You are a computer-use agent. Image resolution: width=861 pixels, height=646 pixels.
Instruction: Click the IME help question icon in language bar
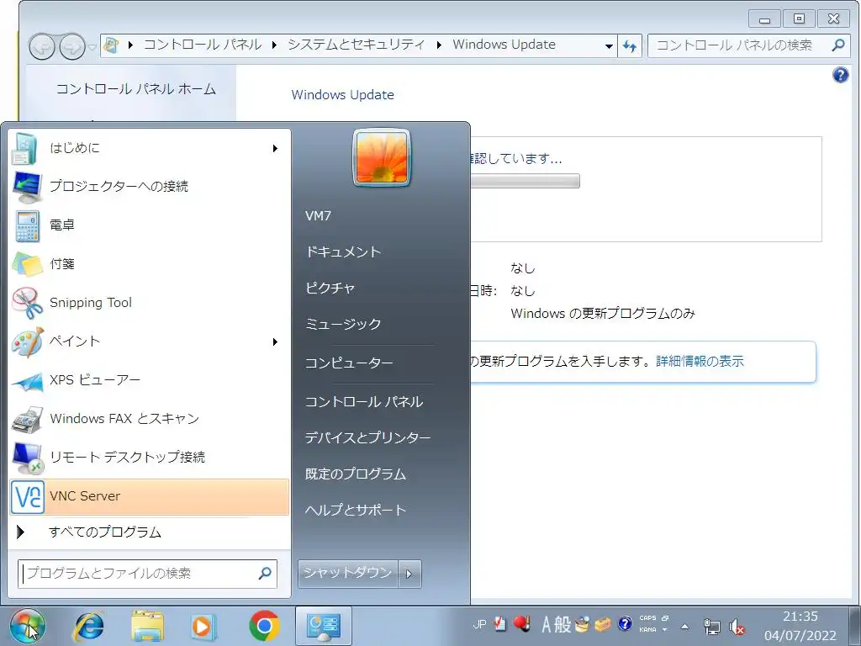tap(625, 624)
